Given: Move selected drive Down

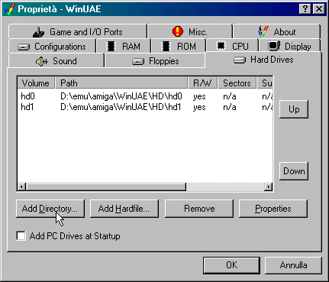Looking at the screenshot, I should [x=294, y=171].
